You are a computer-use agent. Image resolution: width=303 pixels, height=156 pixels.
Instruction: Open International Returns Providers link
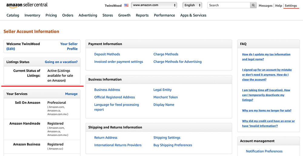tap(118, 145)
